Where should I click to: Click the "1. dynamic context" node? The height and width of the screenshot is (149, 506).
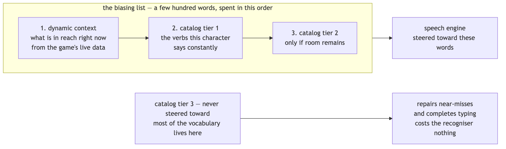click(68, 38)
